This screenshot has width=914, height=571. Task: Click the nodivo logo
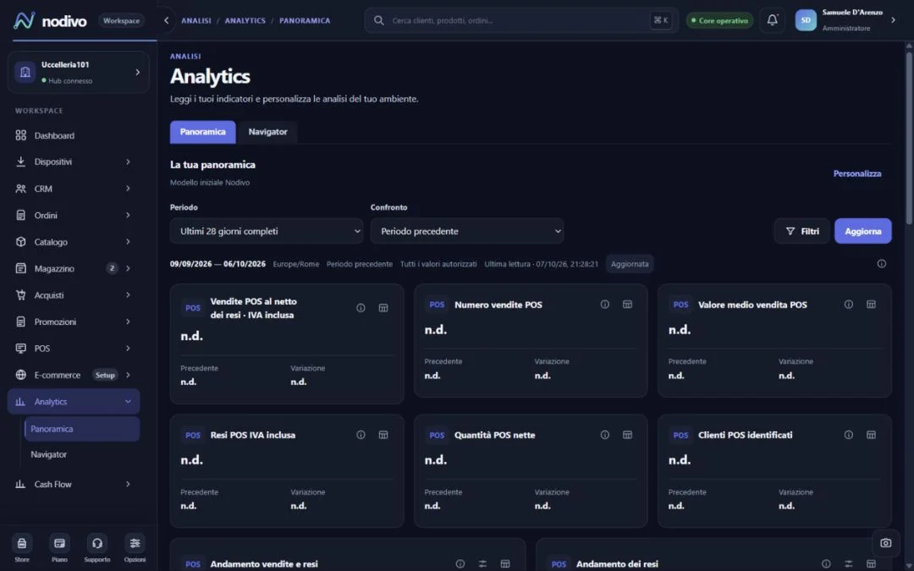tap(50, 21)
